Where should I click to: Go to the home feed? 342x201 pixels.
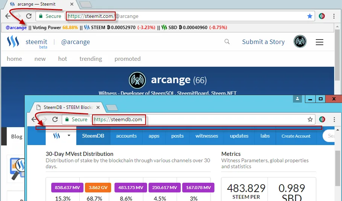14,59
